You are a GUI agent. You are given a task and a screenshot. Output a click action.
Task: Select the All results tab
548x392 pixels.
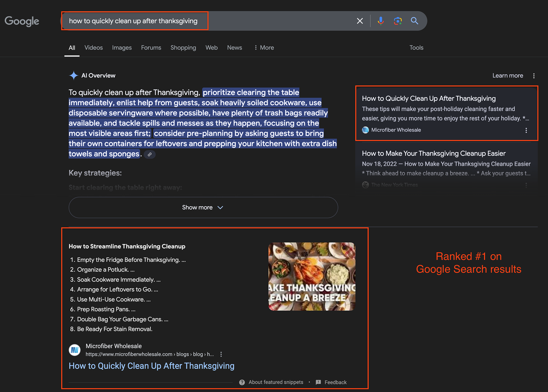click(x=72, y=48)
